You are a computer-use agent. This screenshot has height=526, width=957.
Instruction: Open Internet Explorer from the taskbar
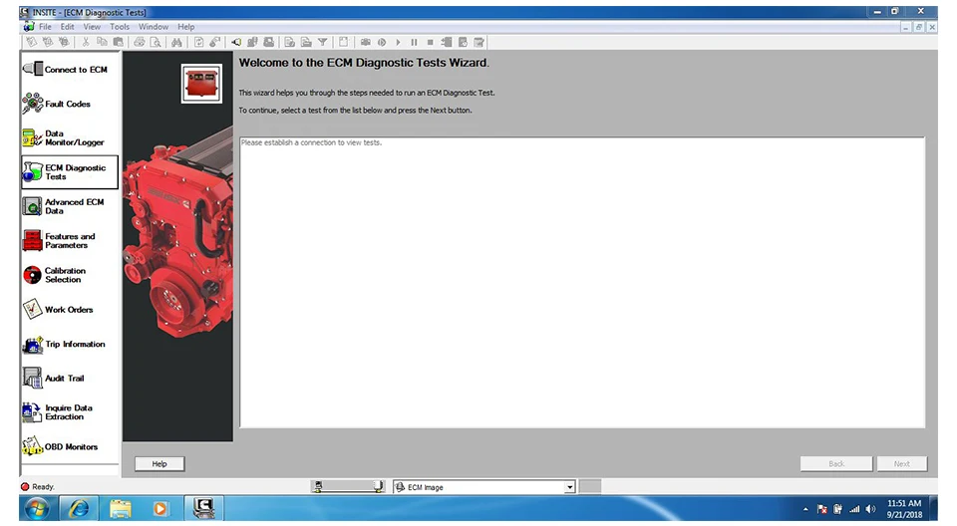[x=79, y=508]
